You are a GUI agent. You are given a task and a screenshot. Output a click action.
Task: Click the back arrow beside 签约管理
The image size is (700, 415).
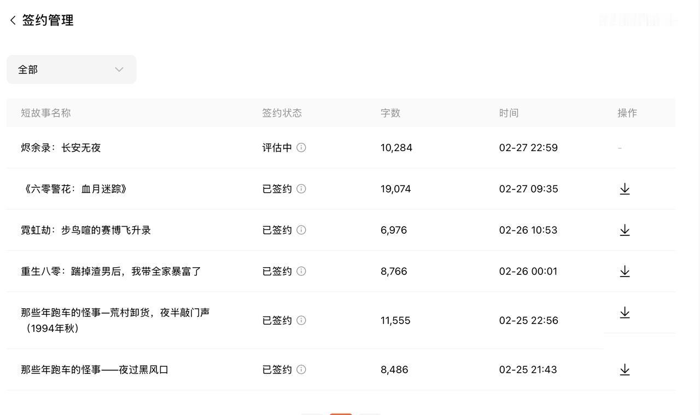pyautogui.click(x=12, y=19)
